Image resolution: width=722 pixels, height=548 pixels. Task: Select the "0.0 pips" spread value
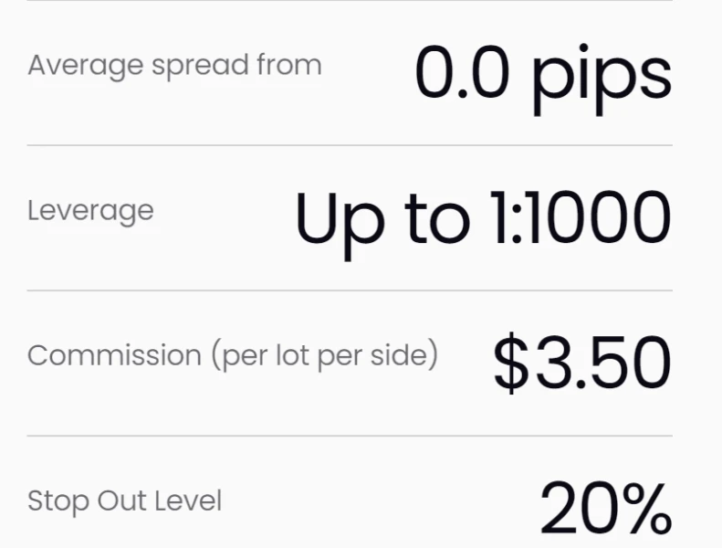pos(543,73)
